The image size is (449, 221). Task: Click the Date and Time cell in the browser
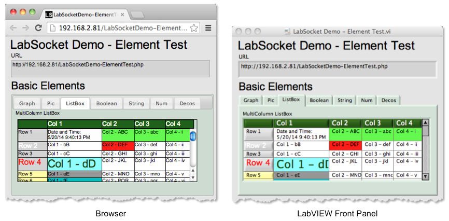click(x=75, y=135)
